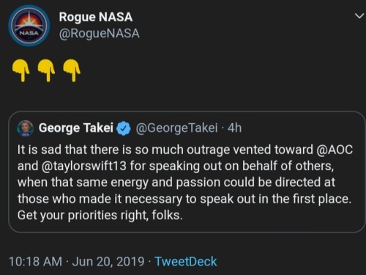Click the TweetDeck source link

[x=186, y=261]
